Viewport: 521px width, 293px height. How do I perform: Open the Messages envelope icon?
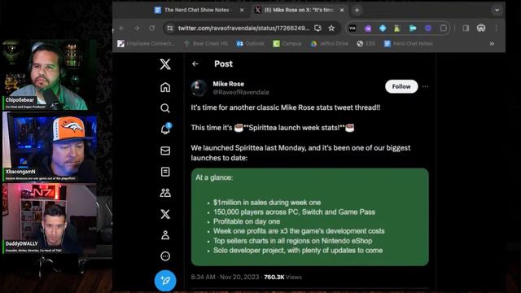point(165,151)
